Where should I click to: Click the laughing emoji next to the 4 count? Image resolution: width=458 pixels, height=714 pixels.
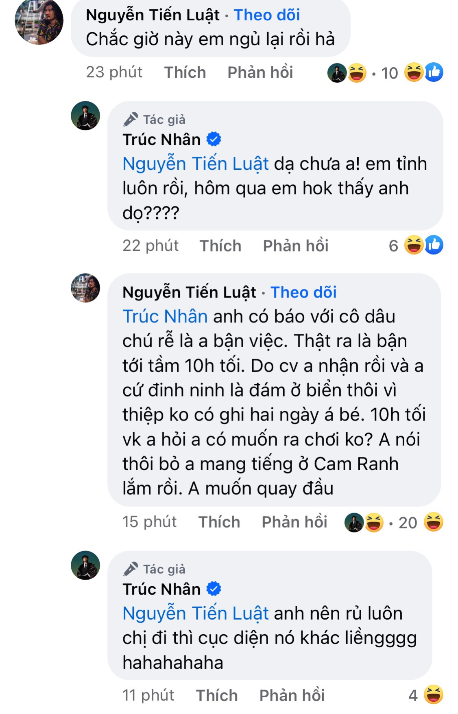pyautogui.click(x=433, y=695)
